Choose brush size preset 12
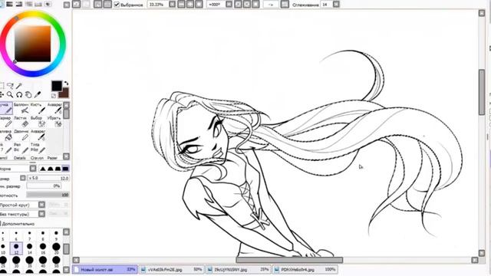The height and width of the screenshot is (276, 491). 16,248
